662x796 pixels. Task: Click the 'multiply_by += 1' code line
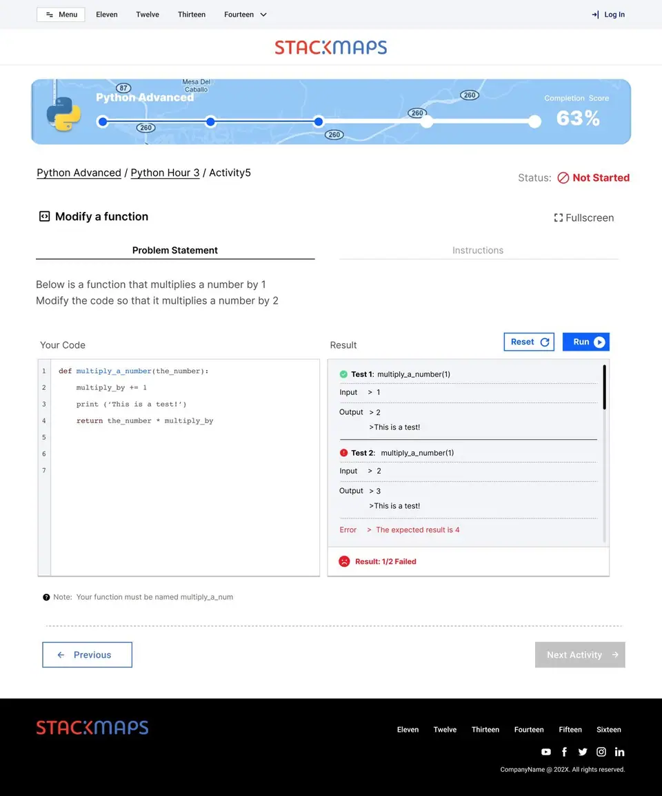coord(112,387)
